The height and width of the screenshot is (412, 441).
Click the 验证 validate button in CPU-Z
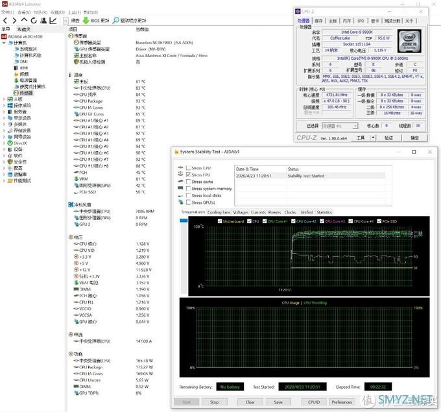pyautogui.click(x=388, y=138)
